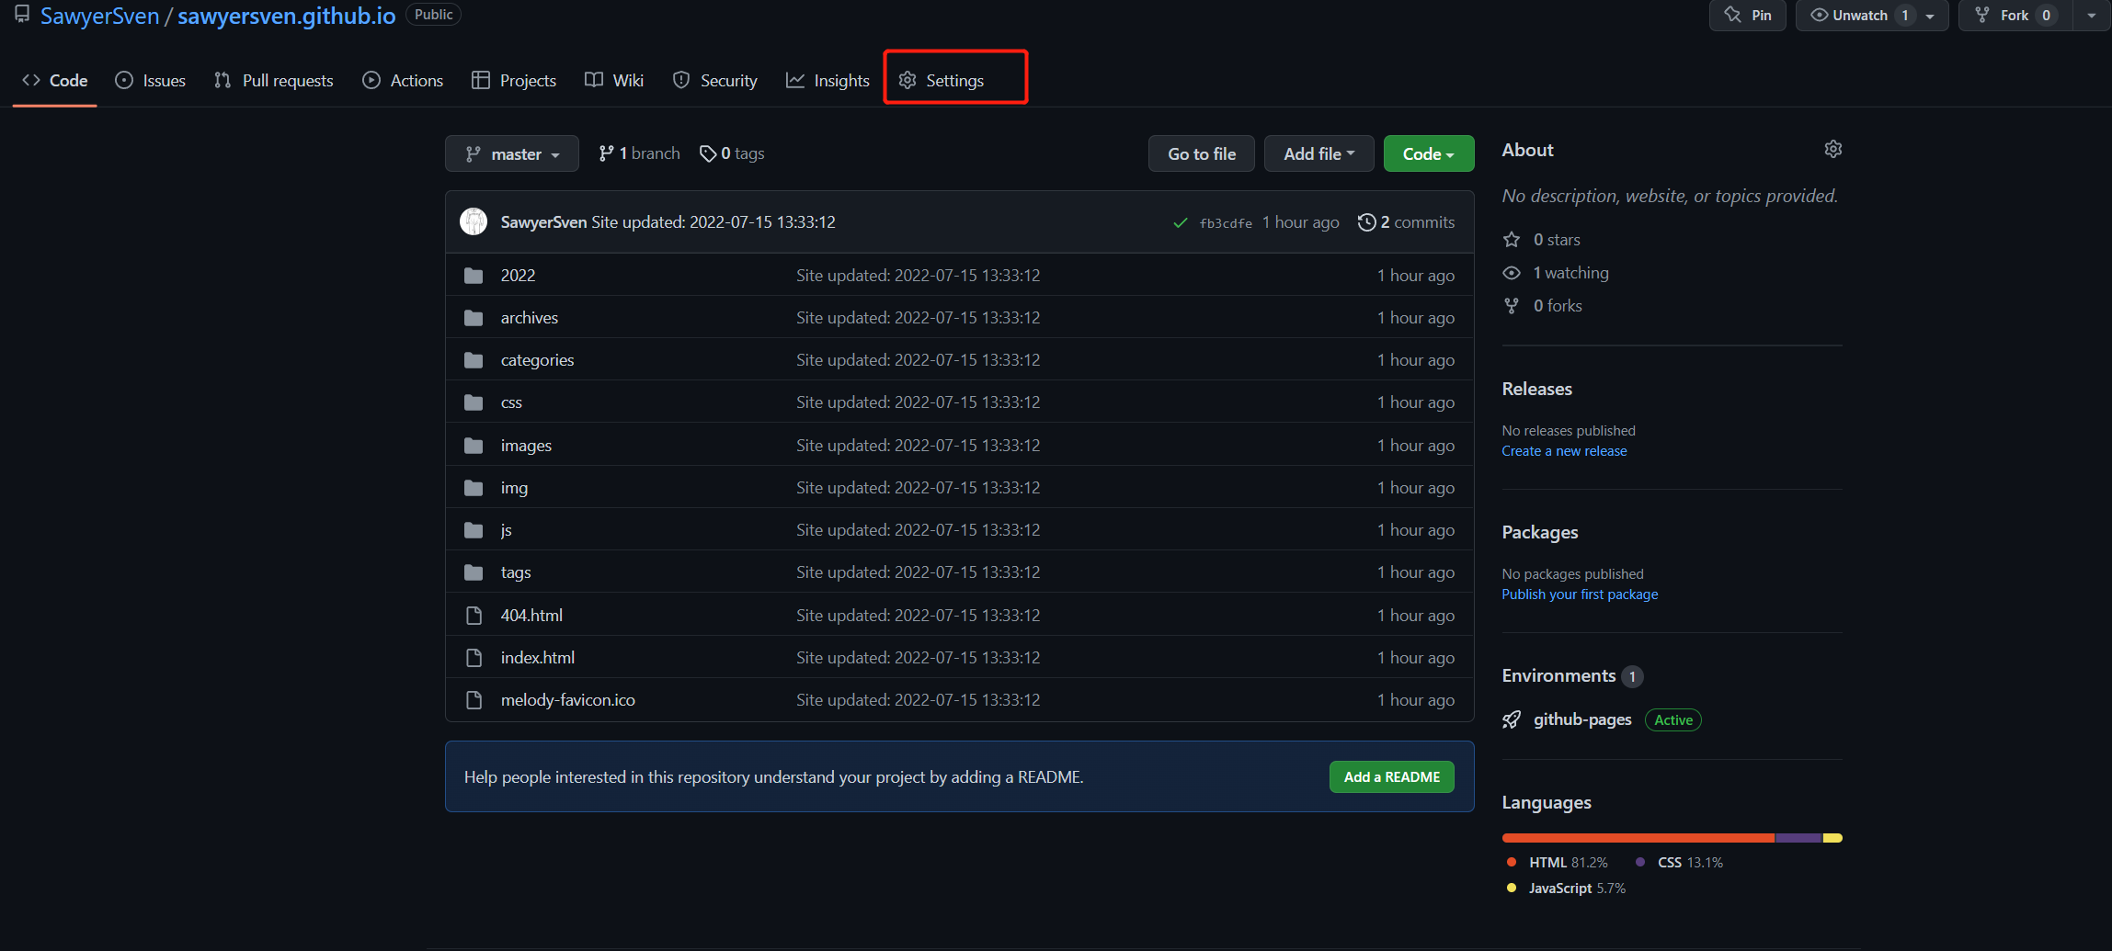Click the SawyerSven avatar image

tap(474, 221)
